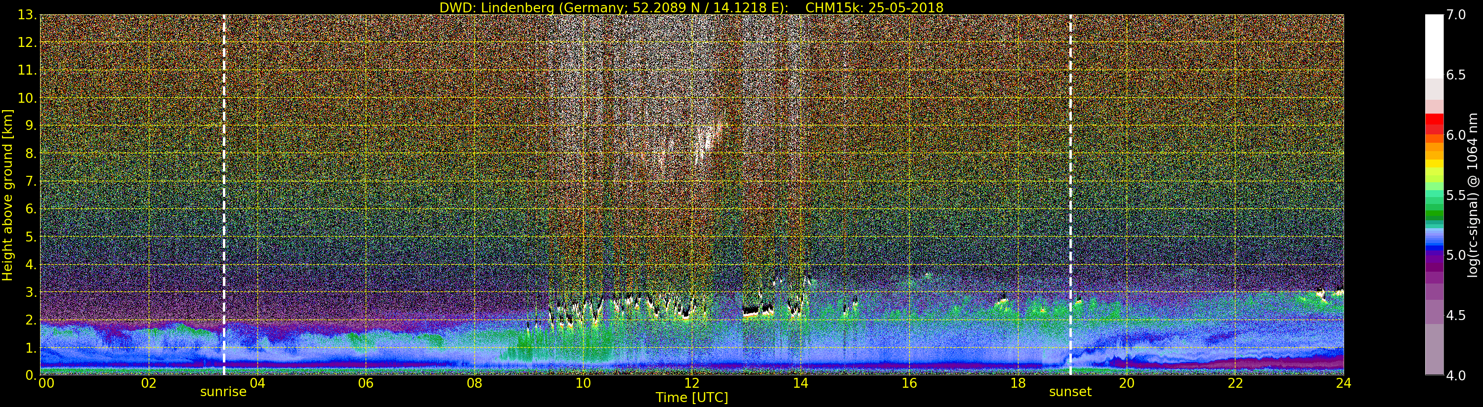This screenshot has width=1483, height=407.
Task: Click the white dashed sunset marker line
Action: click(1071, 195)
